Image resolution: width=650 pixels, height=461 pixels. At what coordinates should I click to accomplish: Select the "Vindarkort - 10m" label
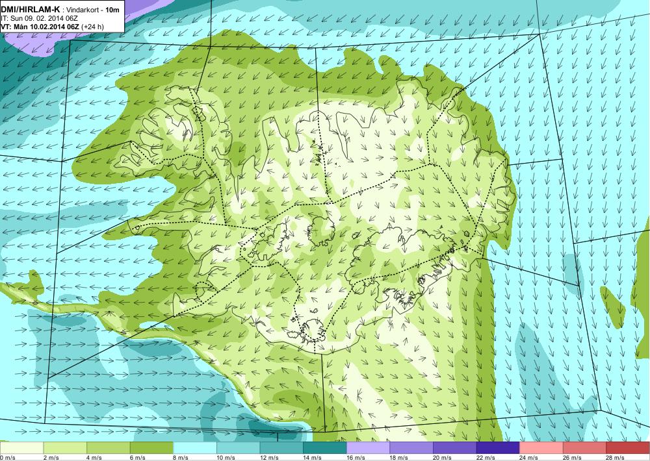[x=93, y=10]
